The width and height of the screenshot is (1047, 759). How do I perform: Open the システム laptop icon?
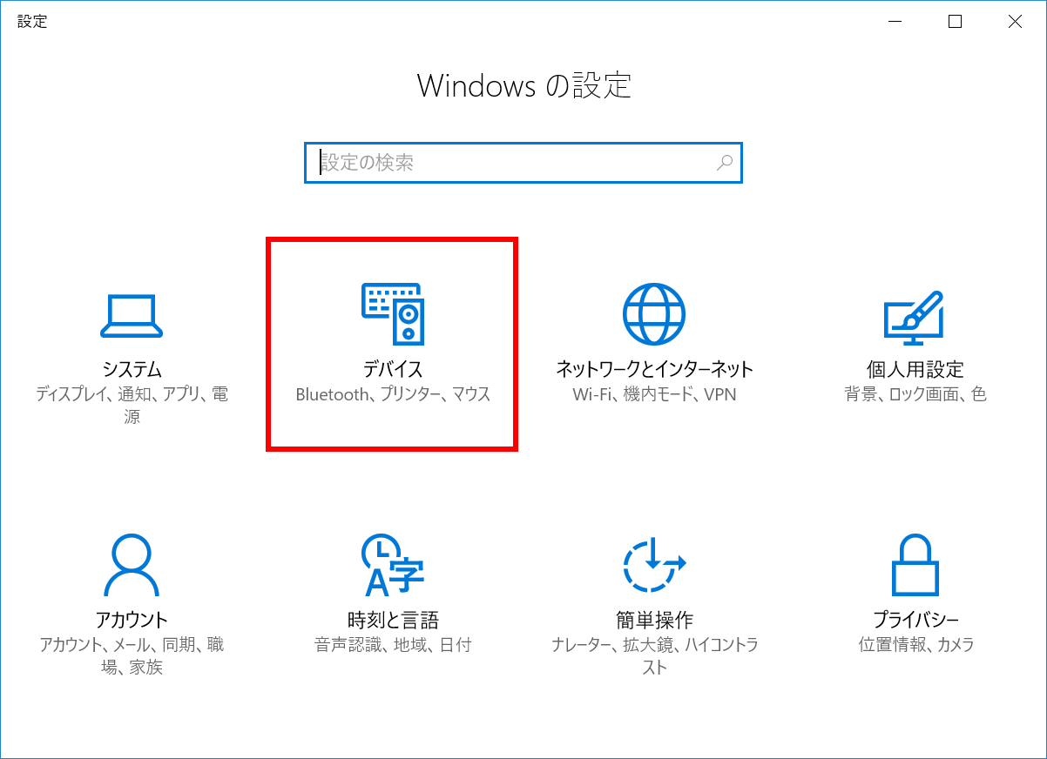(131, 315)
